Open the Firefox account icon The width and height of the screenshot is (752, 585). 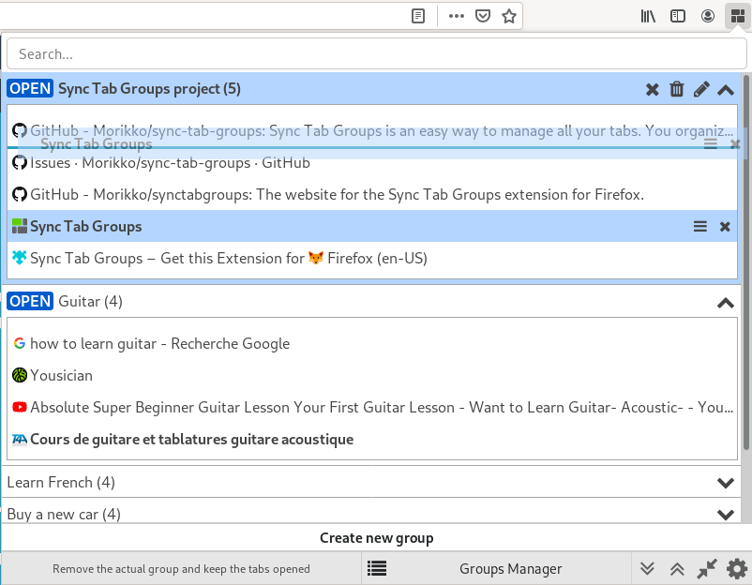(707, 16)
